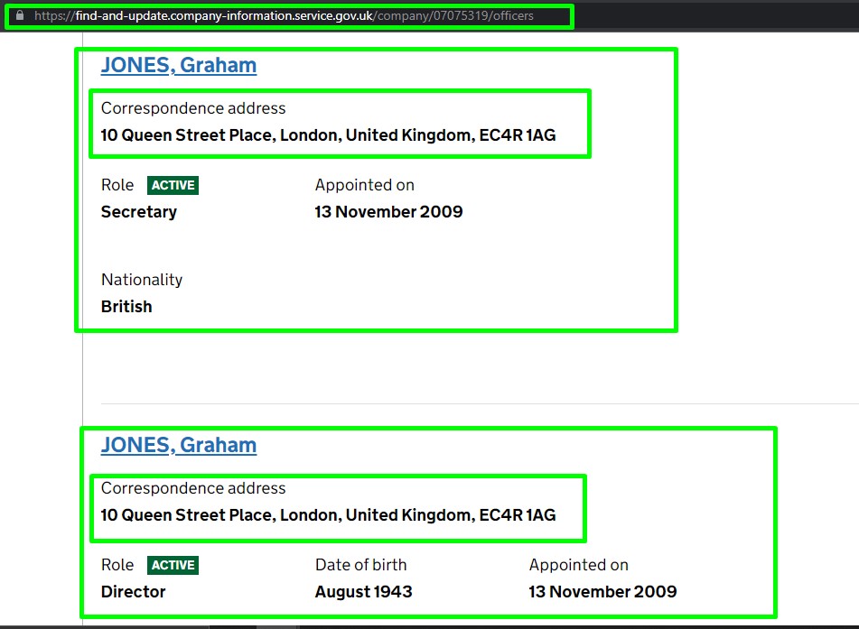Viewport: 859px width, 629px height.
Task: Select the "August 1943" date of birth
Action: click(x=364, y=592)
